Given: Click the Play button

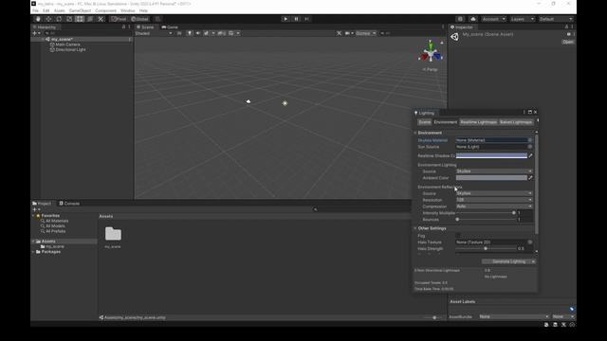Looking at the screenshot, I should click(285, 19).
